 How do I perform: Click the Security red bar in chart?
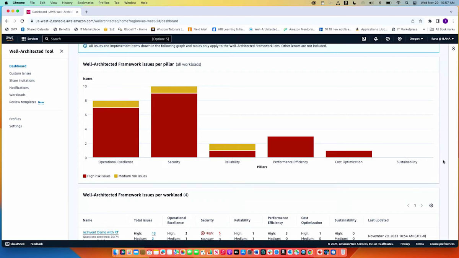coord(174,125)
